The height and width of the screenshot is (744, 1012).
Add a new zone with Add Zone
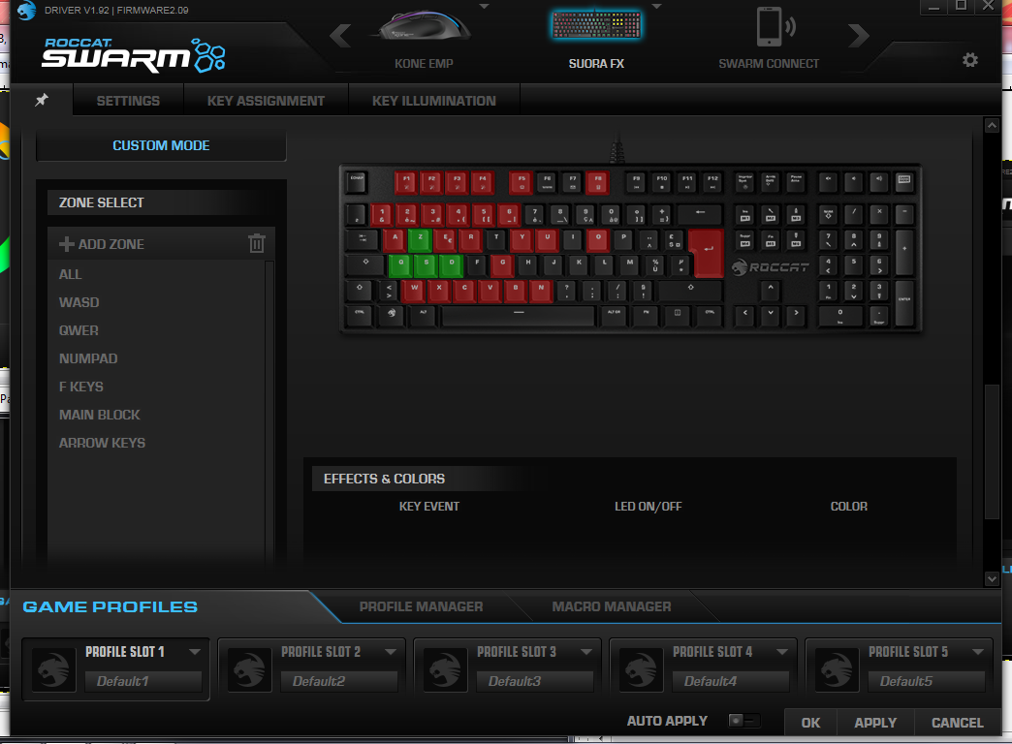click(x=102, y=244)
